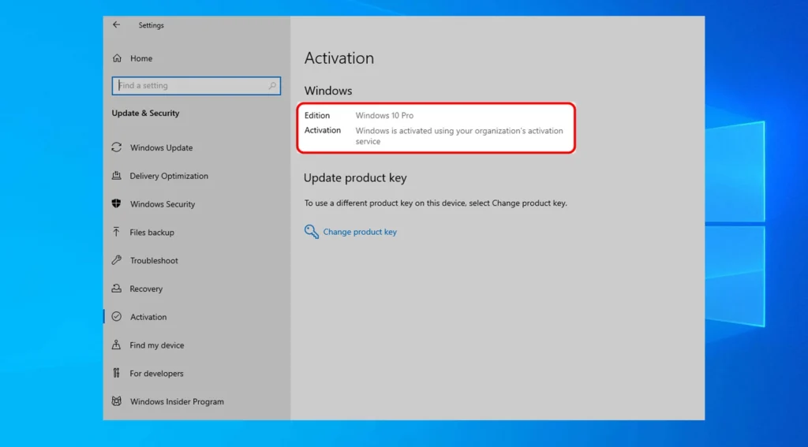This screenshot has width=808, height=447.
Task: Open Find my device settings
Action: (157, 345)
